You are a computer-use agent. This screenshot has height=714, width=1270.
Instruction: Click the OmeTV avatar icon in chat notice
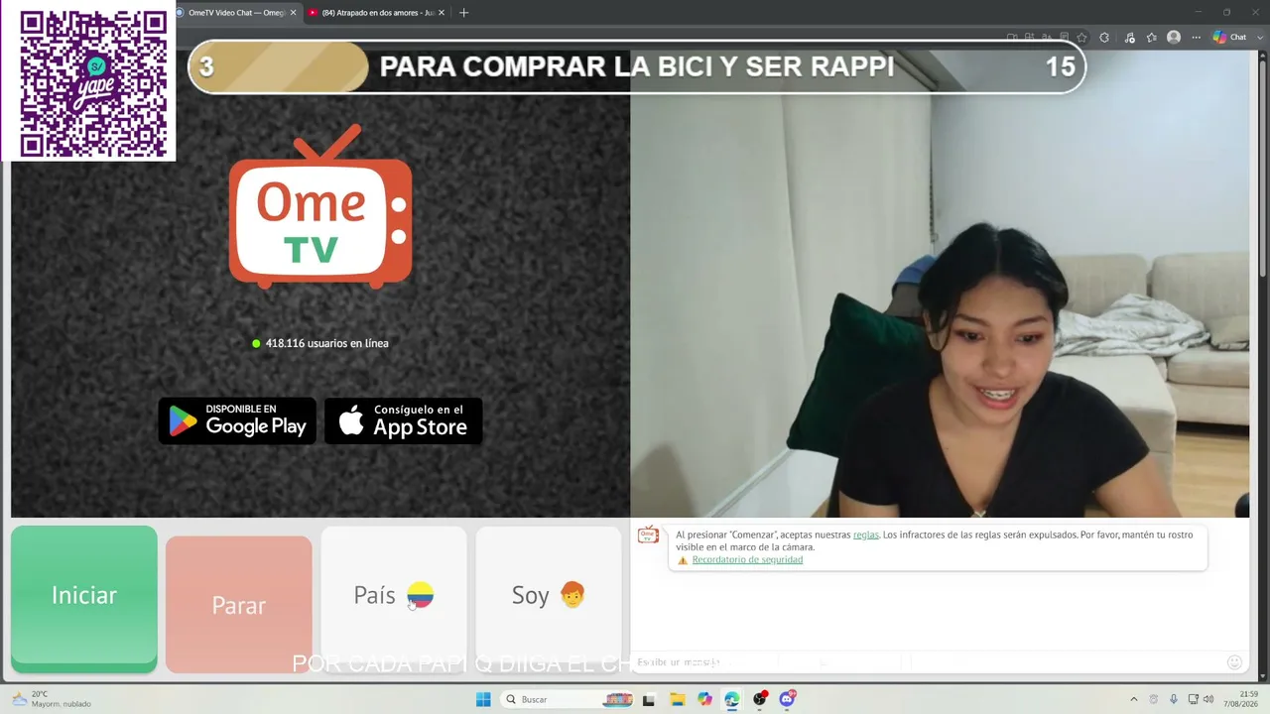click(x=648, y=535)
